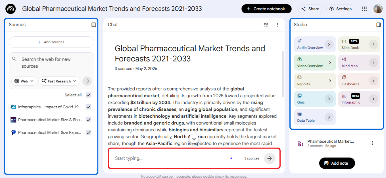Open more options for Pharmaceutical Market infographic note
This screenshot has width=386, height=178.
372,143
